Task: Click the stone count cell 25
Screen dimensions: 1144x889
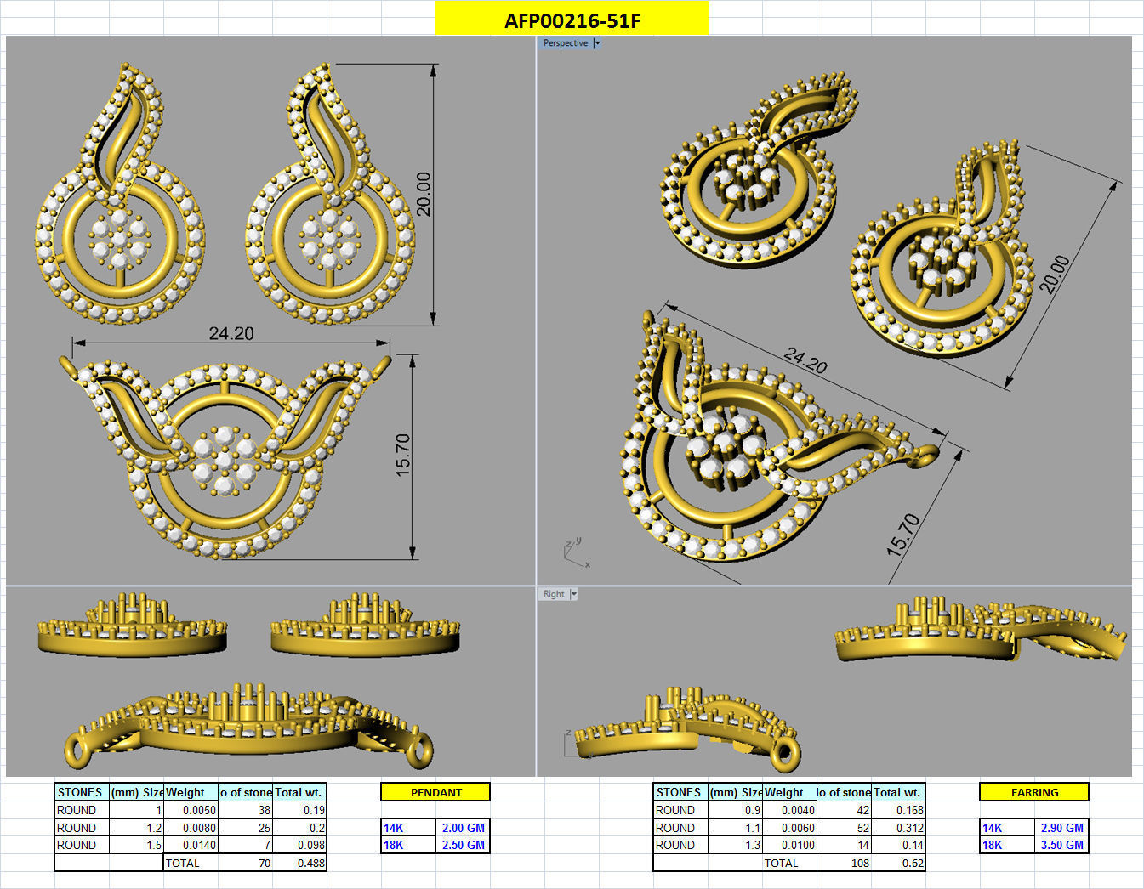Action: tap(245, 828)
